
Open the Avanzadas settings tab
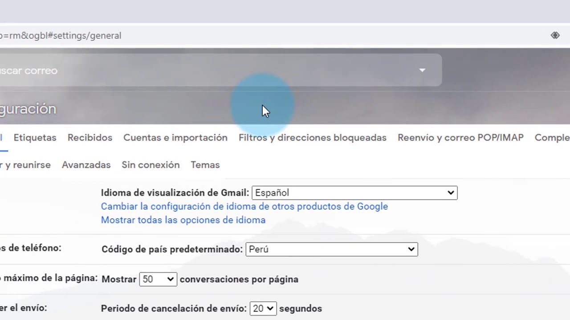pos(86,165)
